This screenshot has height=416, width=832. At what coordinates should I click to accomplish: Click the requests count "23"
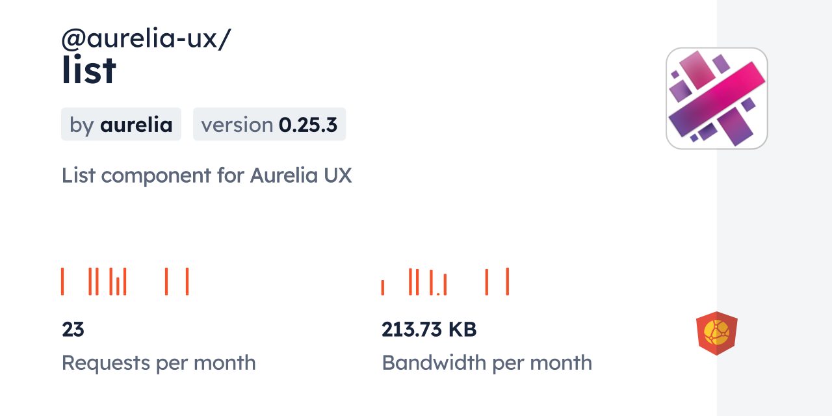point(73,330)
